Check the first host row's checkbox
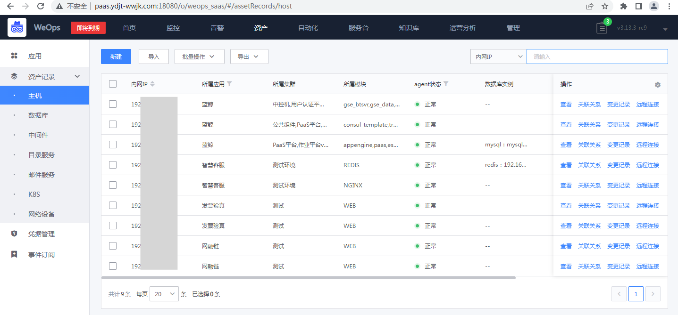The width and height of the screenshot is (678, 315). [113, 104]
